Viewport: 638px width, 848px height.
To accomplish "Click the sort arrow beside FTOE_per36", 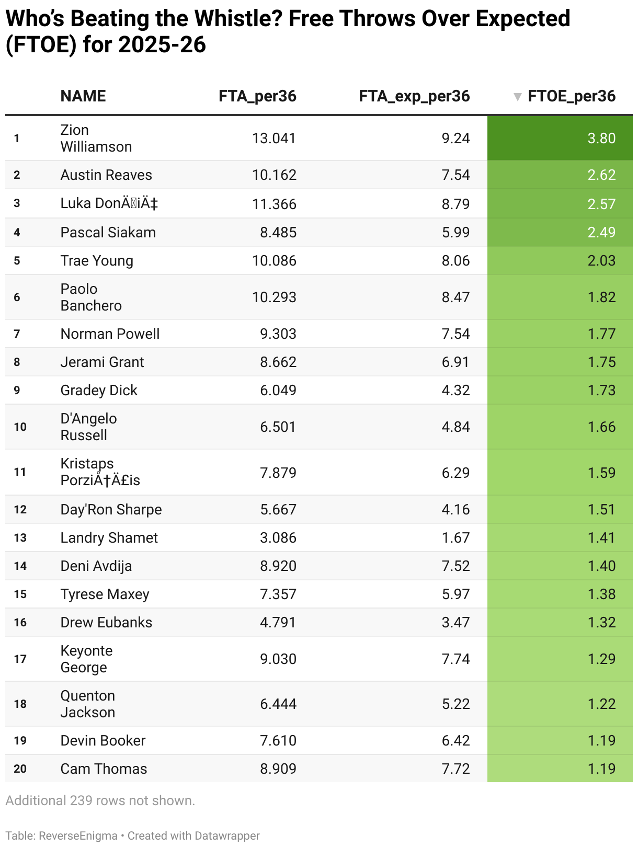I will click(517, 97).
